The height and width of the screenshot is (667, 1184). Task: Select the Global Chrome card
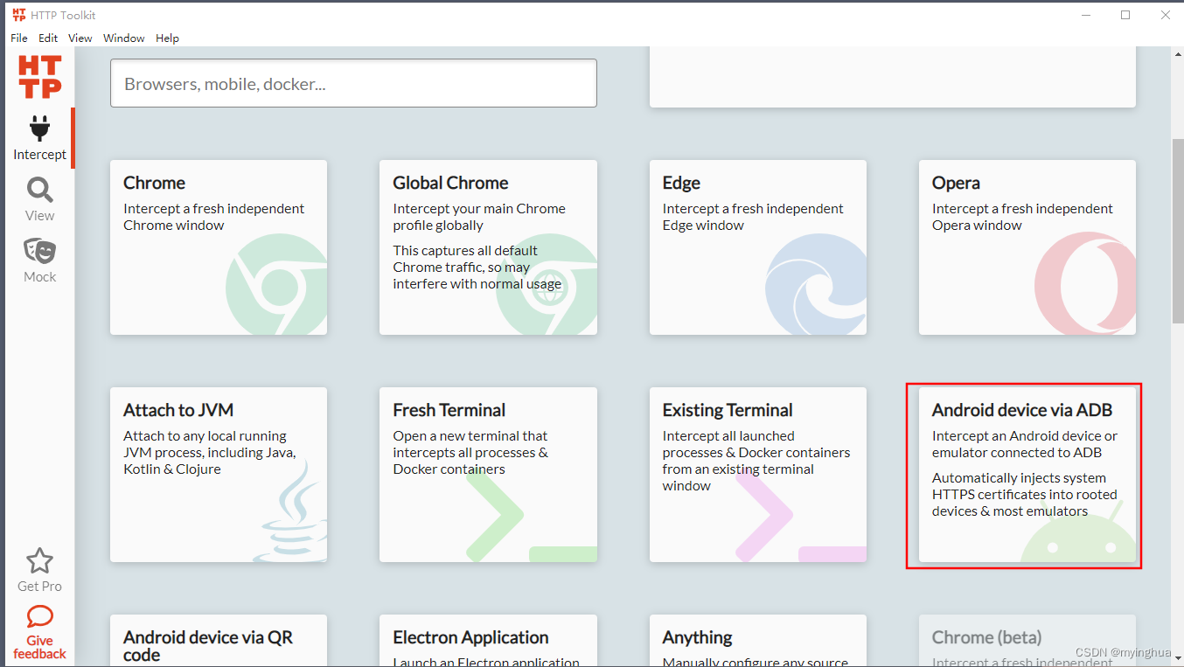click(x=488, y=247)
